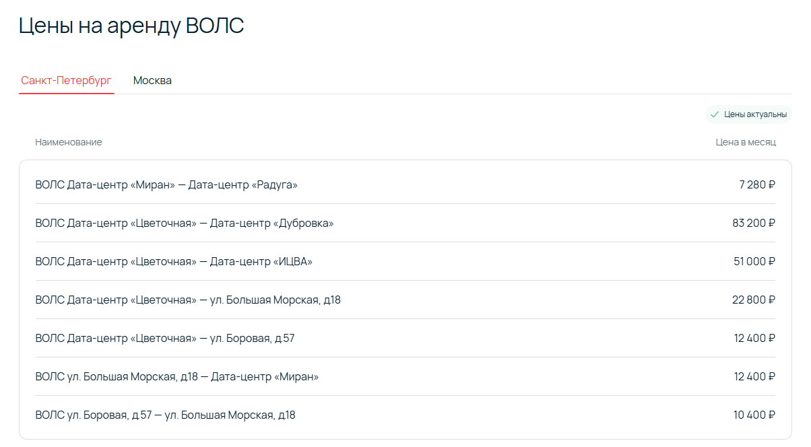
Task: Click the Цены на аренду ВОЛС heading
Action: tap(131, 26)
